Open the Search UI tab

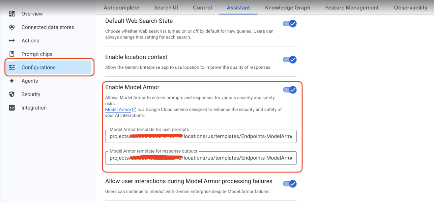[x=166, y=8]
